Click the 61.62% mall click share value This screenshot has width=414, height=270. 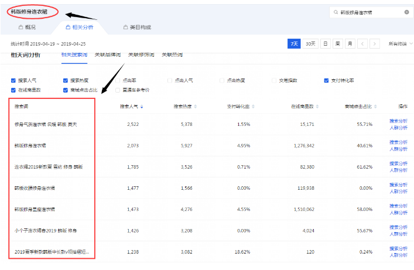click(x=365, y=167)
